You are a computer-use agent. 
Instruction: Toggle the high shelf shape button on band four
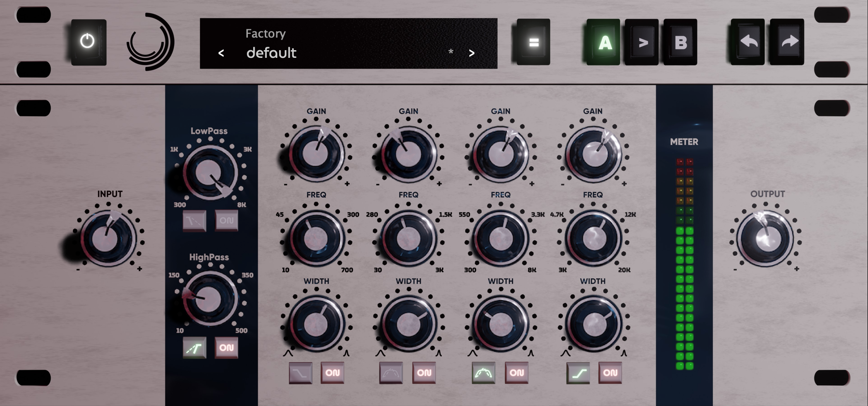[578, 373]
